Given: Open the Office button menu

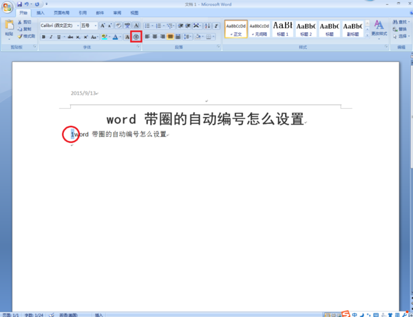Looking at the screenshot, I should coord(8,7).
